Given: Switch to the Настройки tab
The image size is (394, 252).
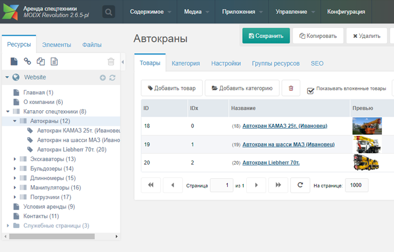Looking at the screenshot, I should (226, 63).
